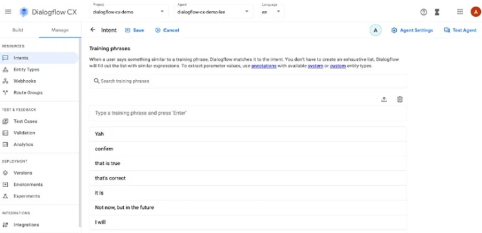Follow the custom entity types link
This screenshot has height=233, width=482.
[x=338, y=66]
